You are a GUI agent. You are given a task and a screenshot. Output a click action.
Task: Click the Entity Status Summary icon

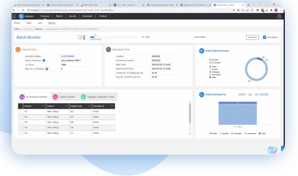tap(202, 51)
